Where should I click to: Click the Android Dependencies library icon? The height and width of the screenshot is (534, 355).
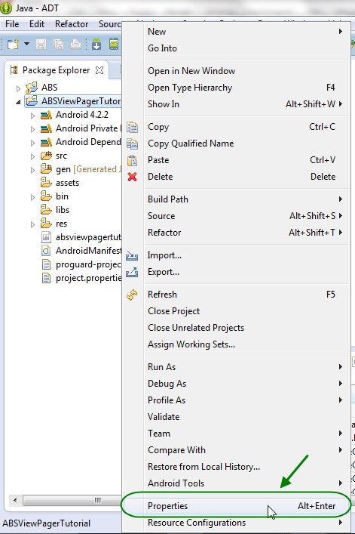point(46,142)
